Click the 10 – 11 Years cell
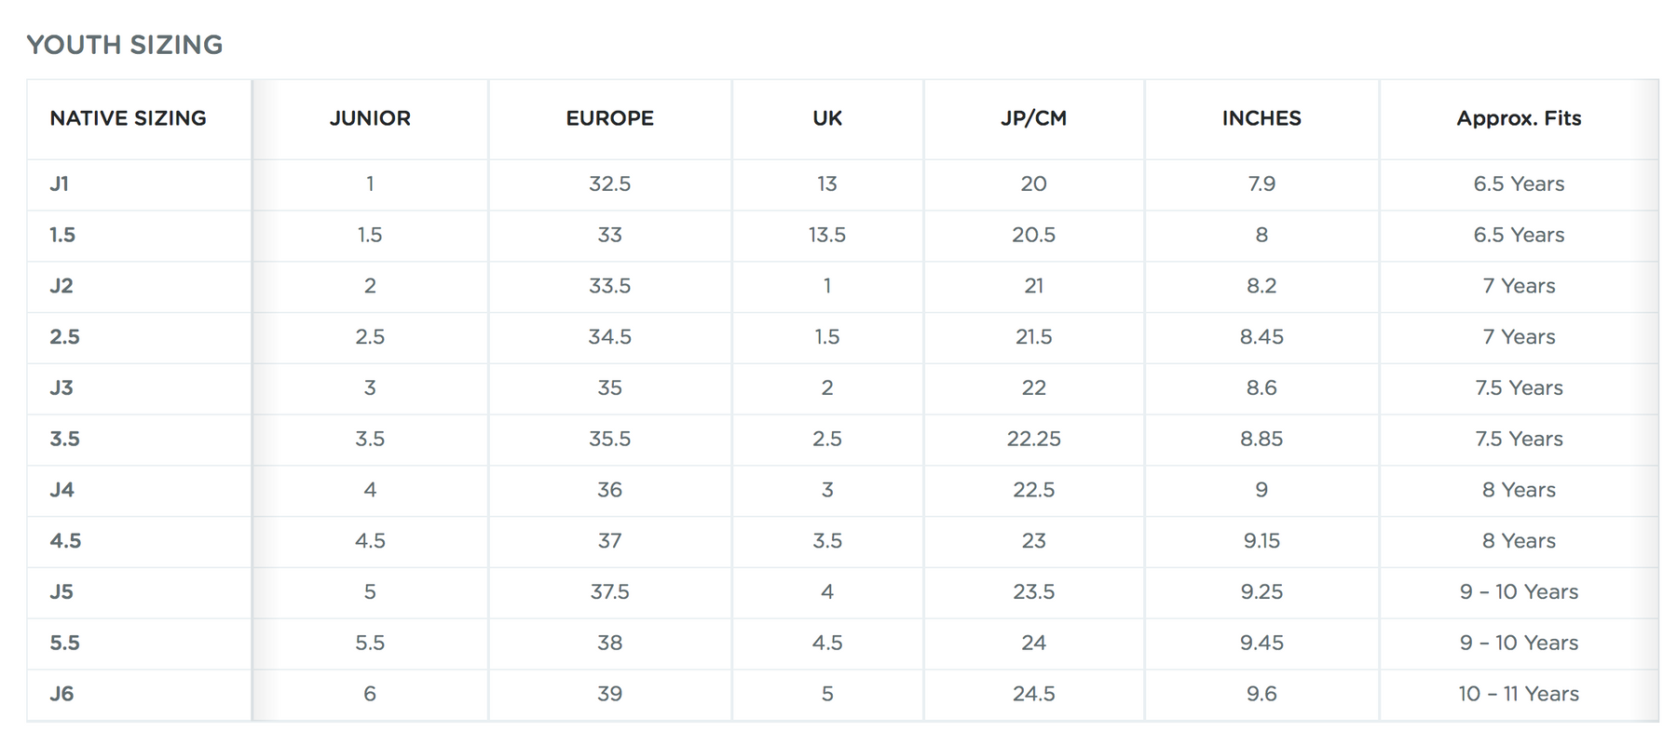Screen dimensions: 1677x746 click(x=1519, y=694)
